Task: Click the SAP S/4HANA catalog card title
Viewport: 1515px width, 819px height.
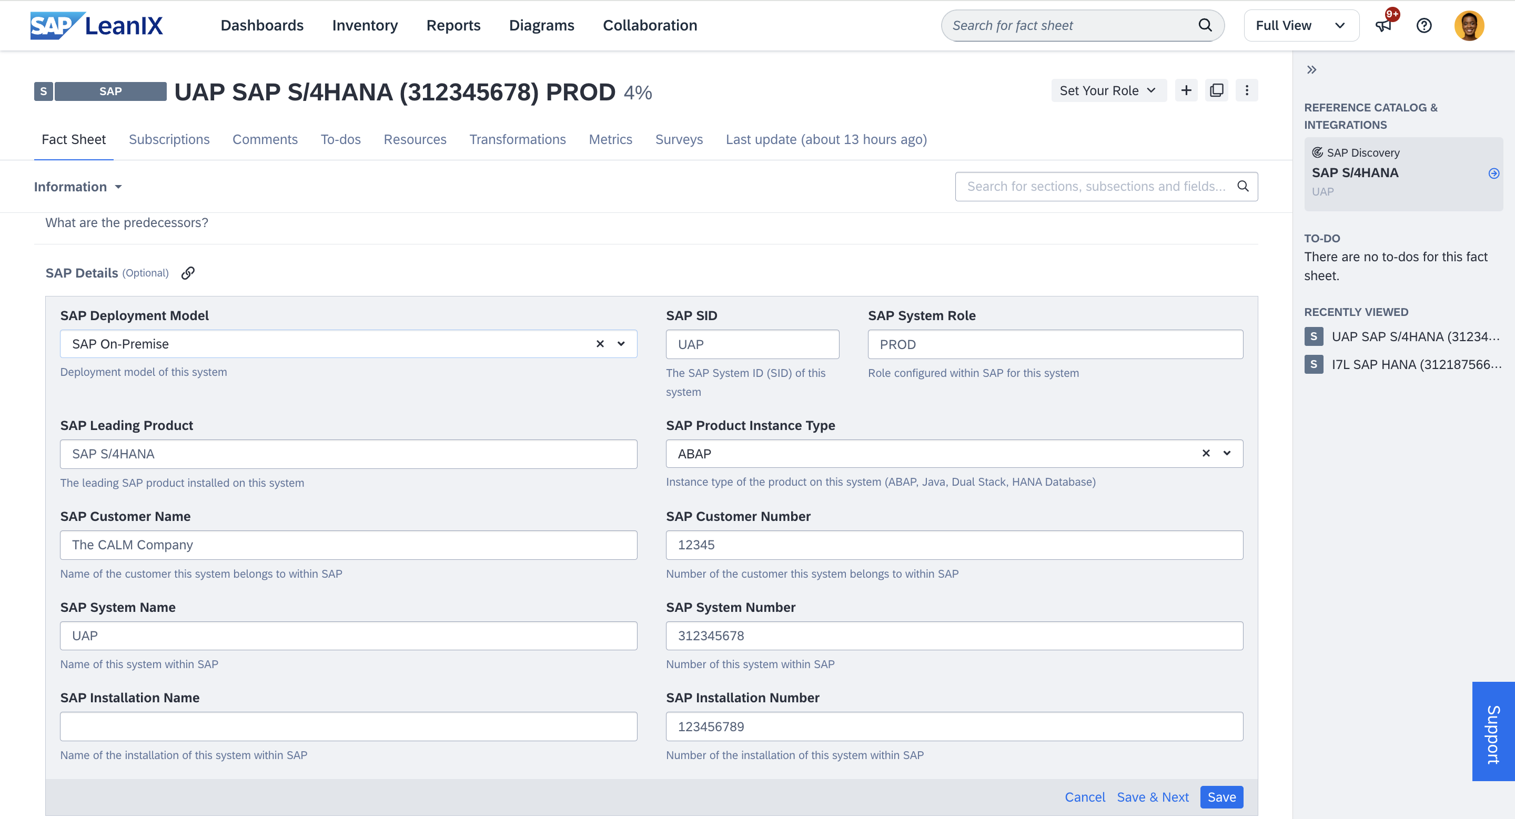Action: (x=1355, y=173)
